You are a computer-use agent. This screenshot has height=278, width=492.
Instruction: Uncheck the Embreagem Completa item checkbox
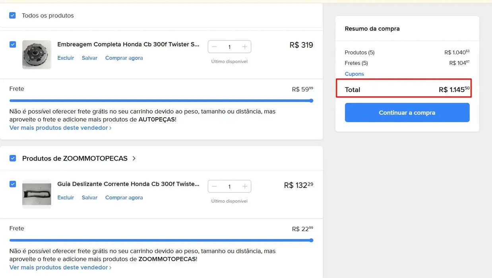point(12,44)
